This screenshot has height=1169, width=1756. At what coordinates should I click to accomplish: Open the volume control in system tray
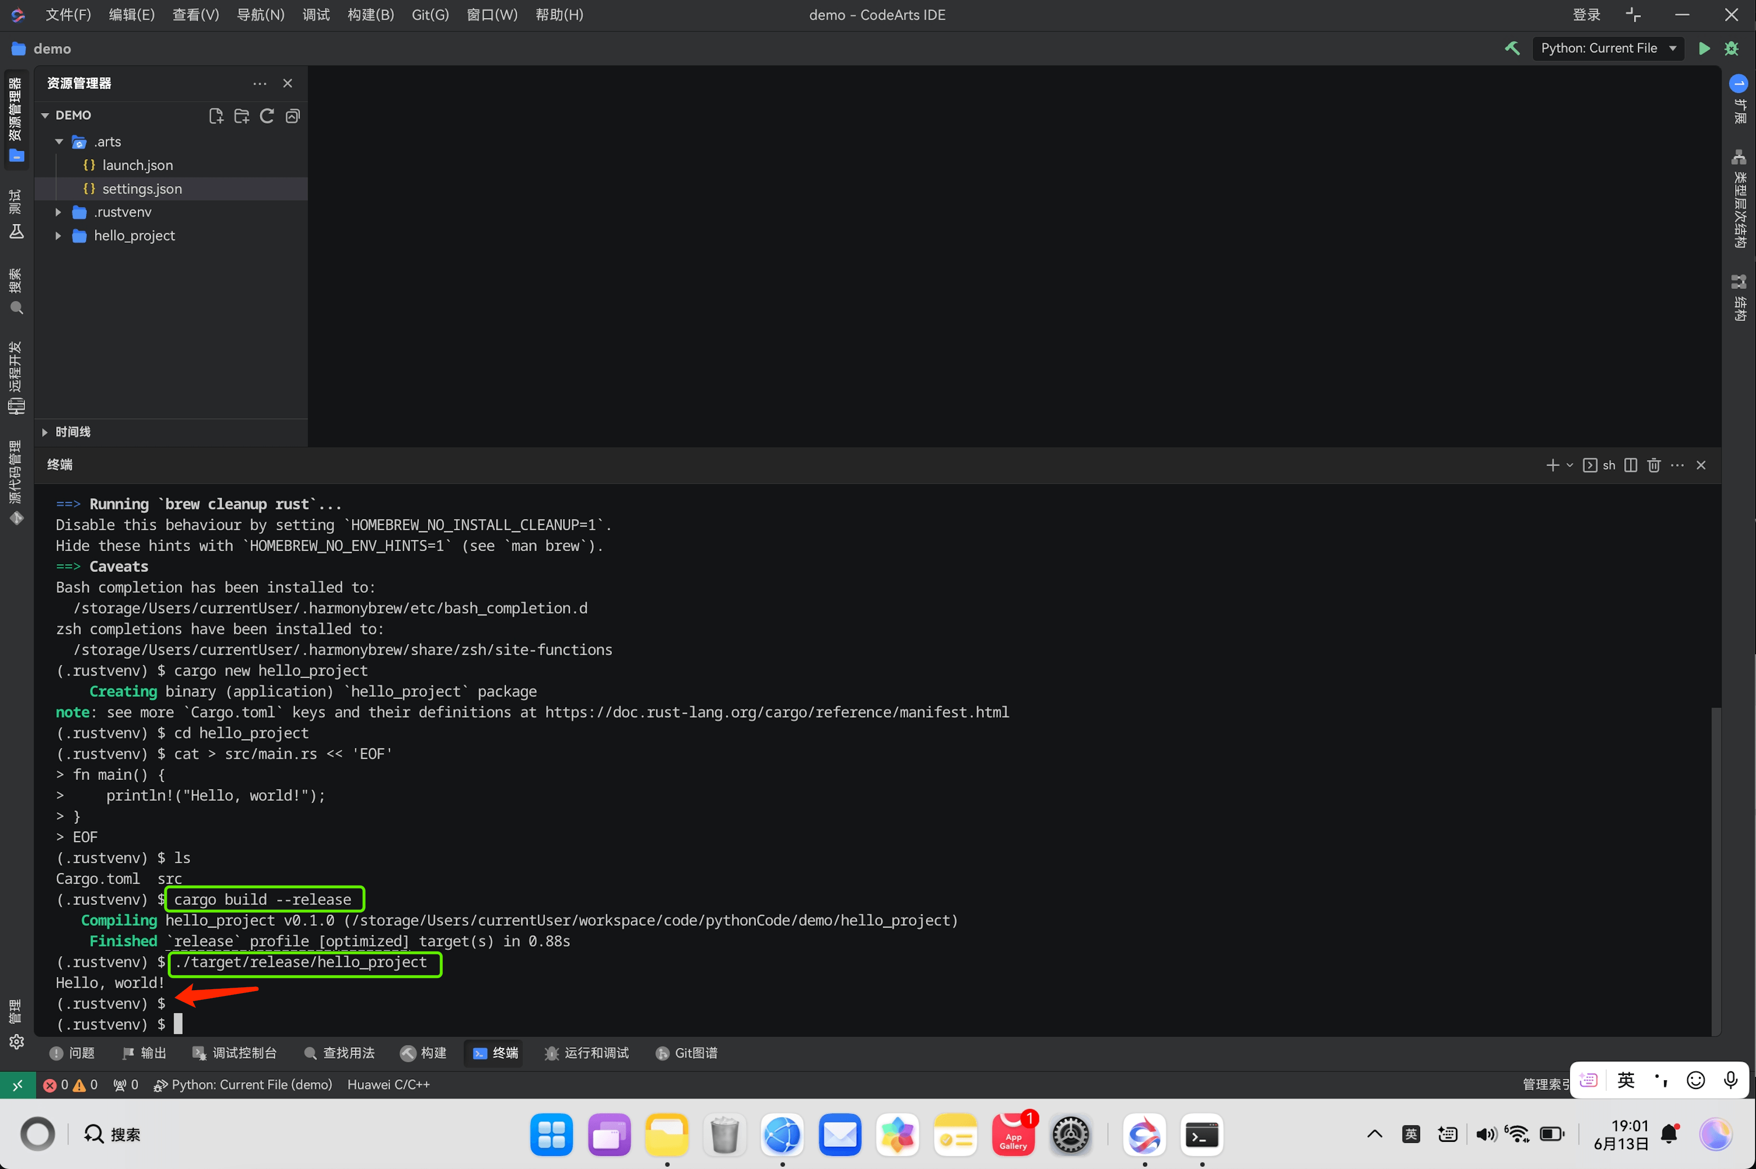tap(1485, 1135)
